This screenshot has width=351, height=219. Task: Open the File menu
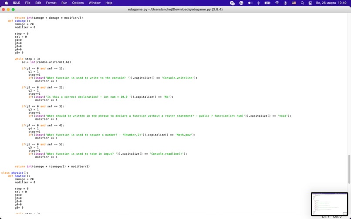click(x=28, y=3)
